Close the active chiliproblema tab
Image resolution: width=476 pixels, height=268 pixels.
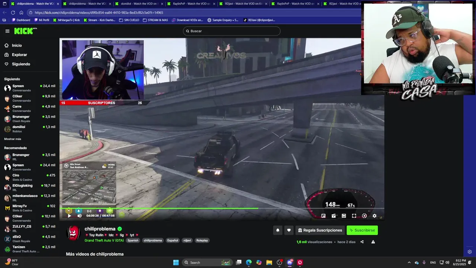pos(58,4)
